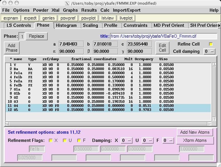Click the atom list scroll-down arrow

pos(214,119)
